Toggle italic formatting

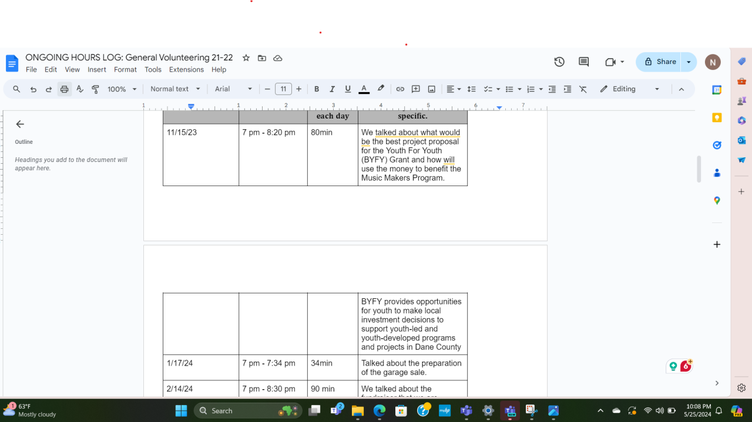click(332, 89)
